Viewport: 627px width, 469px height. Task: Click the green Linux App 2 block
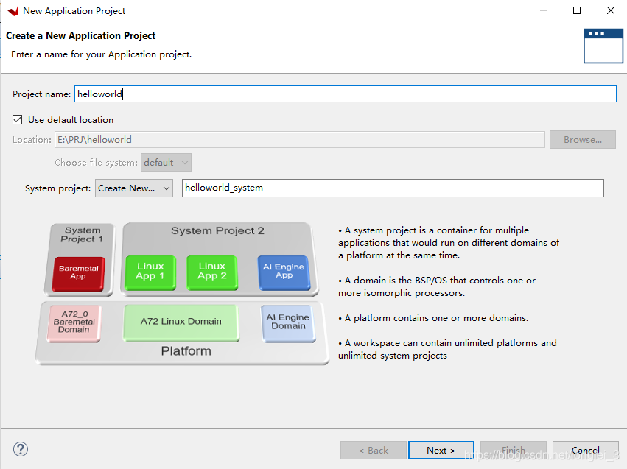[212, 272]
